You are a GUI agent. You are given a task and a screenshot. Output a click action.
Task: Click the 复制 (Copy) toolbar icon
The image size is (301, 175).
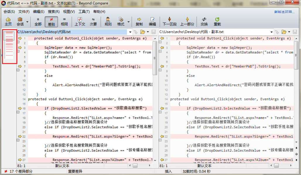139,21
